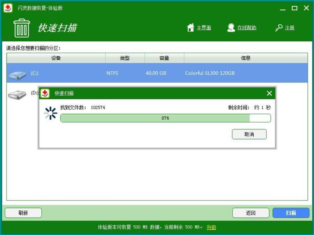Click the app logo icon in the title bar
The image size is (314, 235).
[8, 8]
